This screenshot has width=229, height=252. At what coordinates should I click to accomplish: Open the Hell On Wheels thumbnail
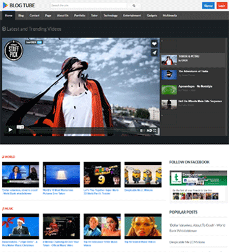[x=169, y=104]
